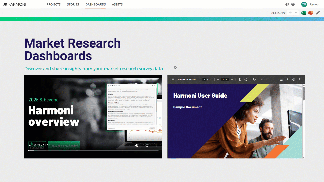This screenshot has width=324, height=182.
Task: Click the Request a demo today button
Action: coord(64,146)
